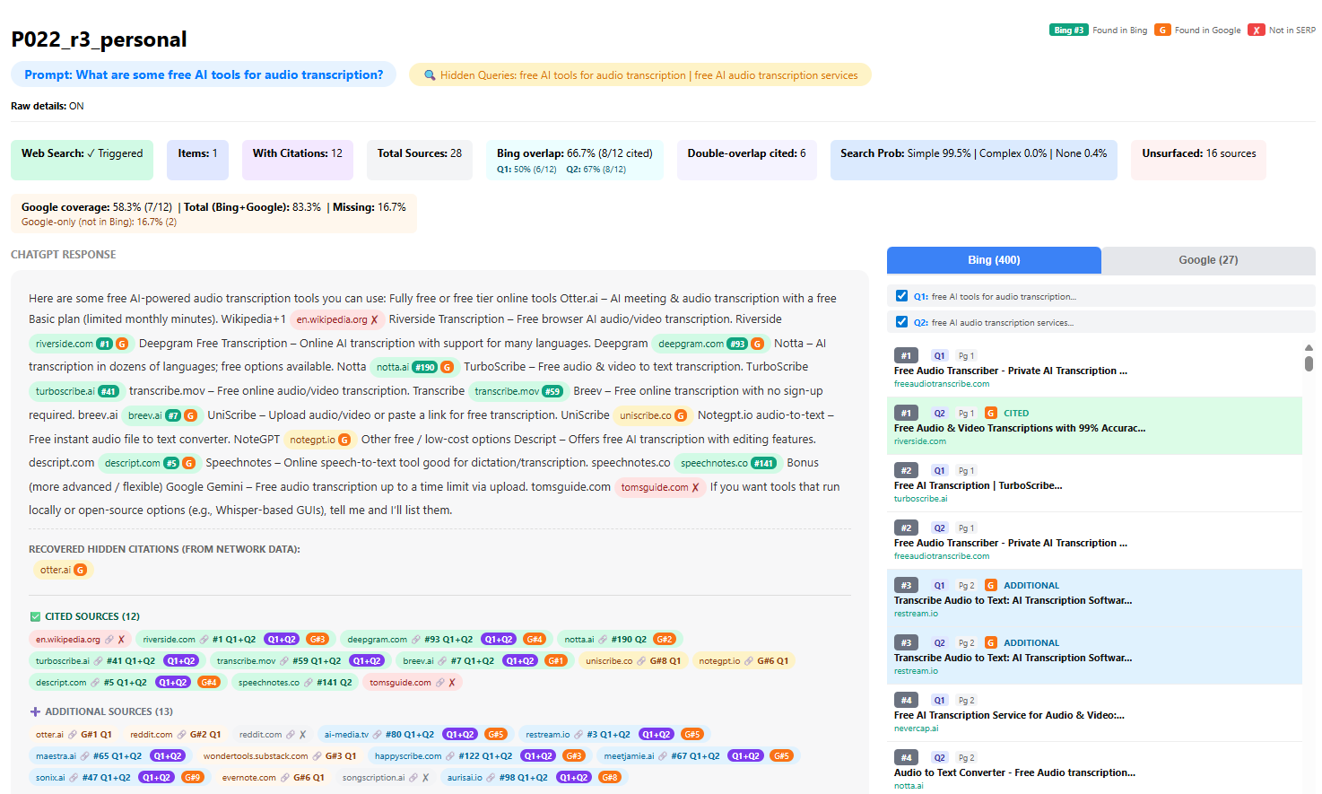
Task: Open the turboscribe.ai Free AI Transcription result
Action: pyautogui.click(x=1094, y=484)
